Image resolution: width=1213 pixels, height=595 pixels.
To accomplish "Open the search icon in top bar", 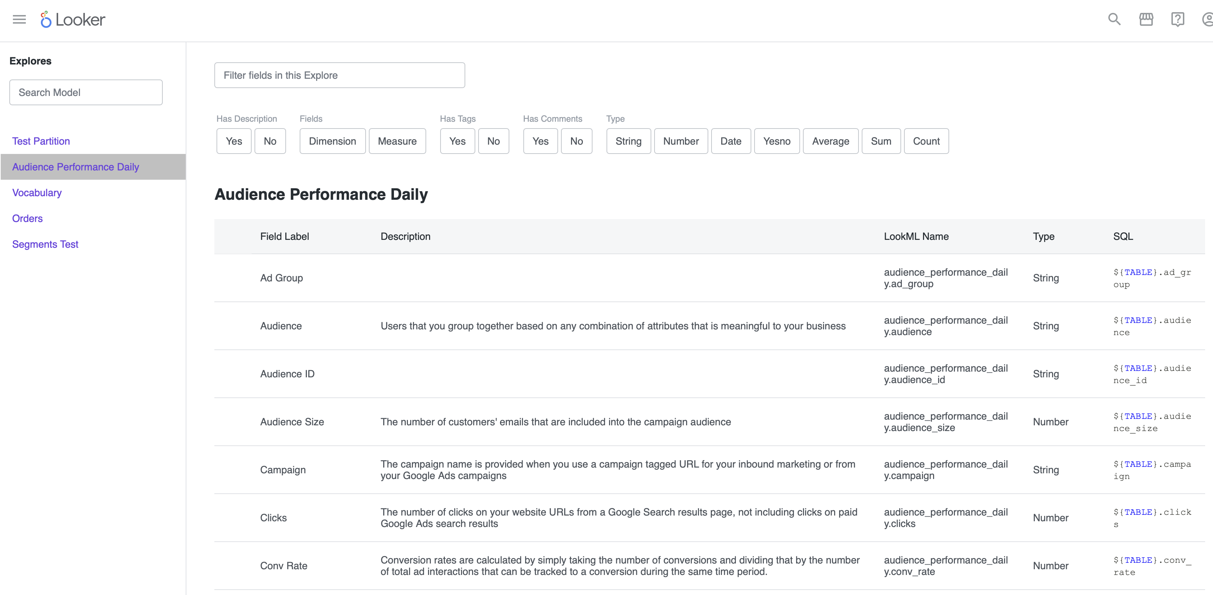I will click(1114, 19).
